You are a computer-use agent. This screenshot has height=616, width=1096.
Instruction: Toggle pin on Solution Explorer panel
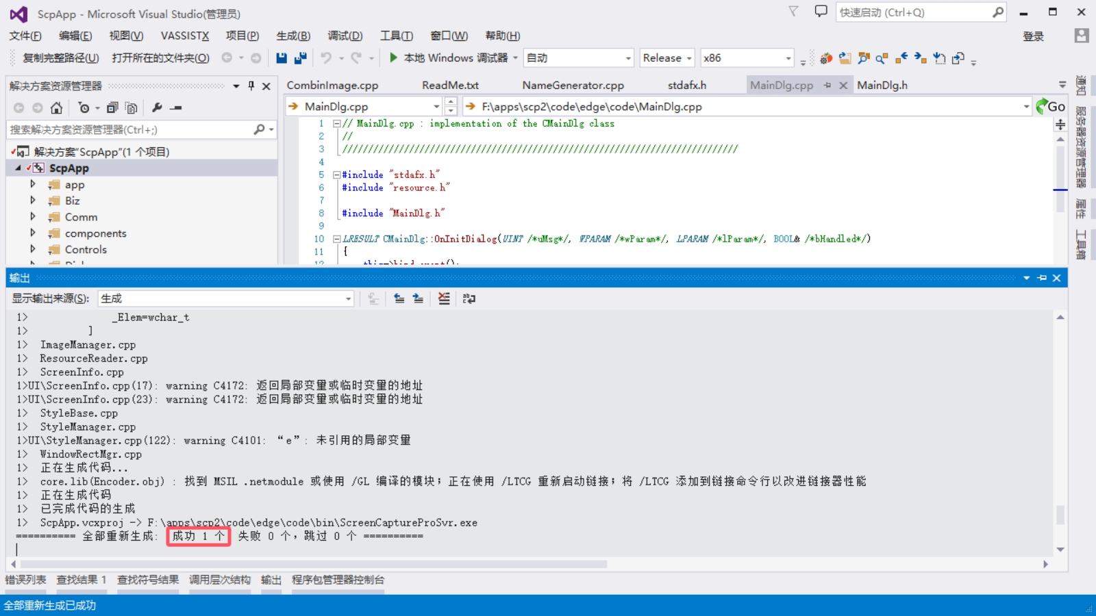click(x=251, y=86)
